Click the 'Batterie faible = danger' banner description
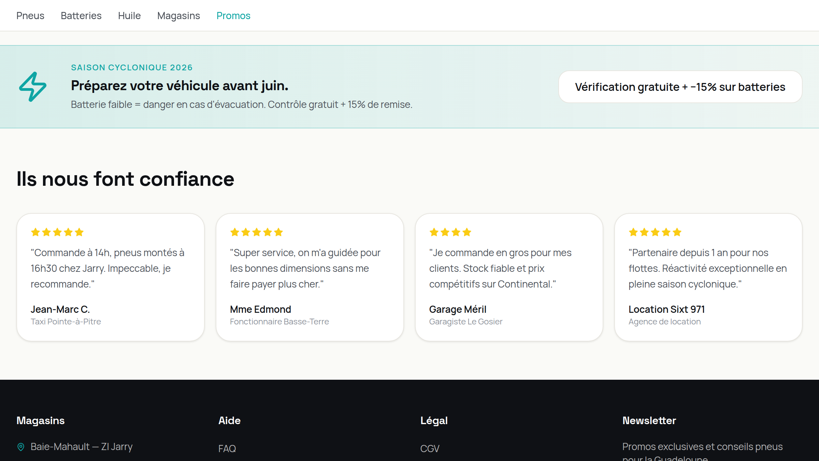819x461 pixels. click(x=242, y=104)
